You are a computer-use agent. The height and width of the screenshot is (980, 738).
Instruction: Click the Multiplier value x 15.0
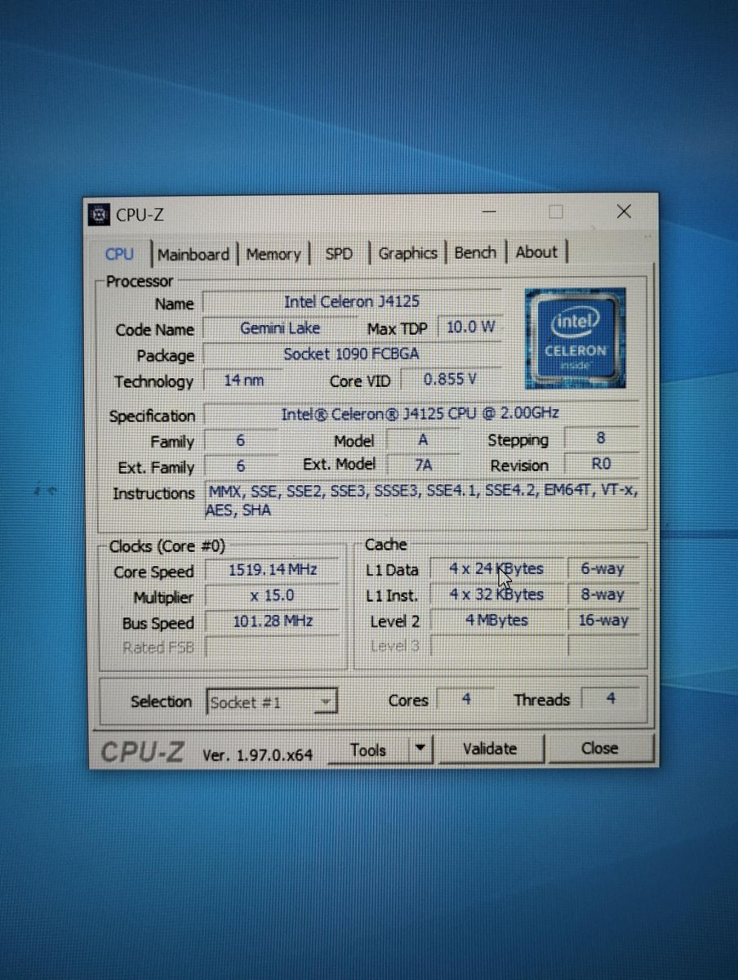272,595
